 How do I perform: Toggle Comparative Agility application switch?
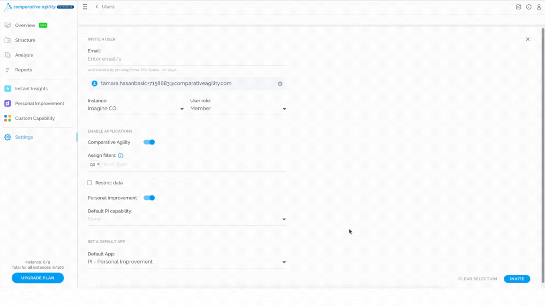point(149,142)
